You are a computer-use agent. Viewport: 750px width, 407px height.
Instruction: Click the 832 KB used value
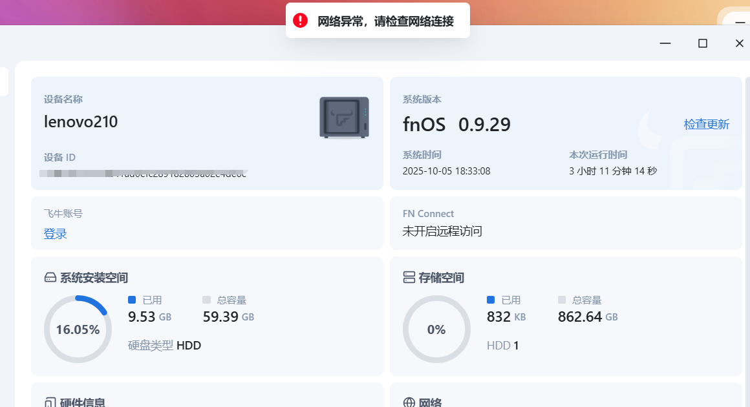506,317
